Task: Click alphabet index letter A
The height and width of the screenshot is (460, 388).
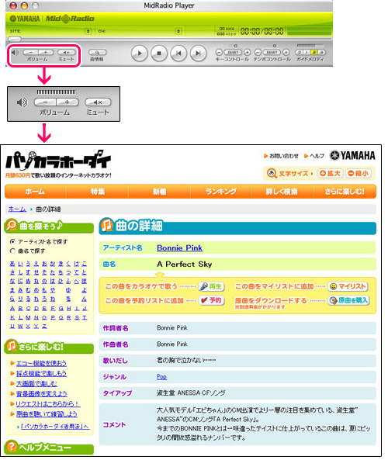Action: [x=12, y=309]
